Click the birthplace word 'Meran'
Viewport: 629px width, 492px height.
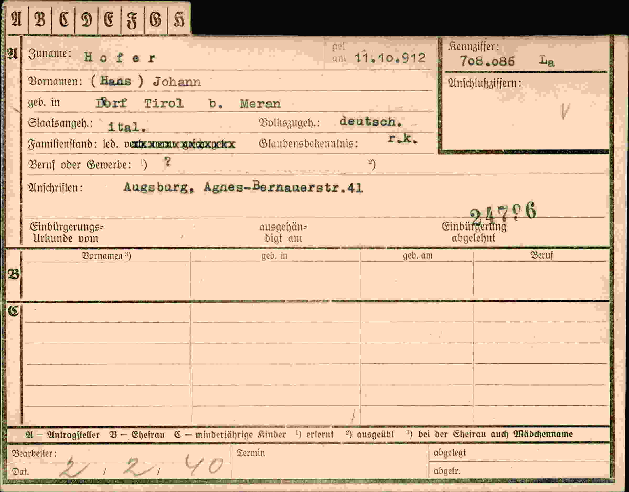click(260, 104)
